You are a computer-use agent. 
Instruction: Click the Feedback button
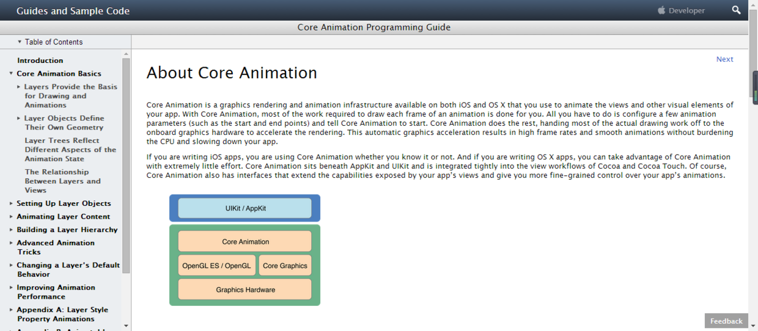click(x=726, y=321)
